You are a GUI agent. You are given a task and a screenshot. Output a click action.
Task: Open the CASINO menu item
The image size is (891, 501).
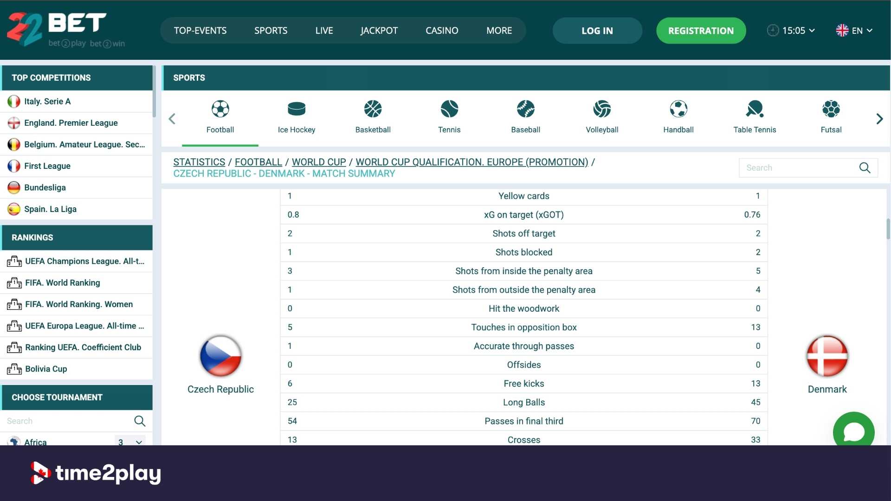pos(442,31)
